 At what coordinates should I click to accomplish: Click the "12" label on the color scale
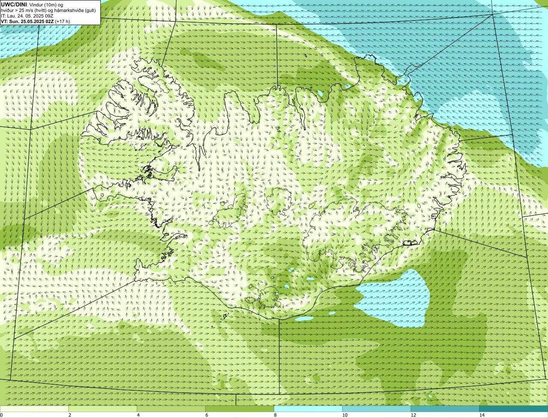point(413,415)
